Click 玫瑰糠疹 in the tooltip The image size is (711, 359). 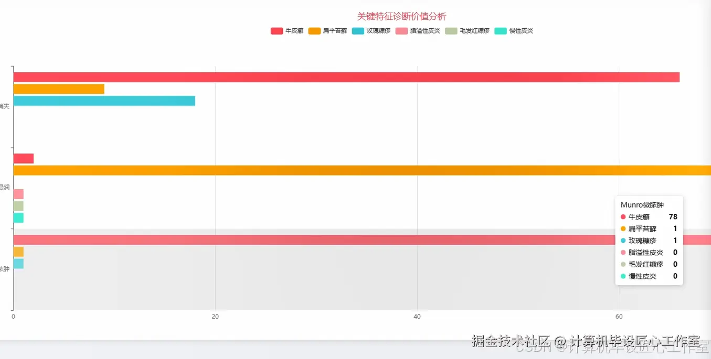click(x=642, y=241)
